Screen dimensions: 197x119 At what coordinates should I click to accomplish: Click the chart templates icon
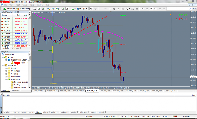pyautogui.click(x=84, y=9)
